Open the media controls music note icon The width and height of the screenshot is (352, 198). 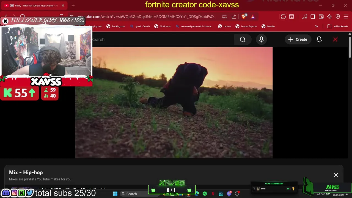click(x=305, y=17)
